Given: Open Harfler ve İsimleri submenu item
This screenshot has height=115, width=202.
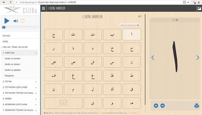Looking at the screenshot, I should tap(12, 58).
